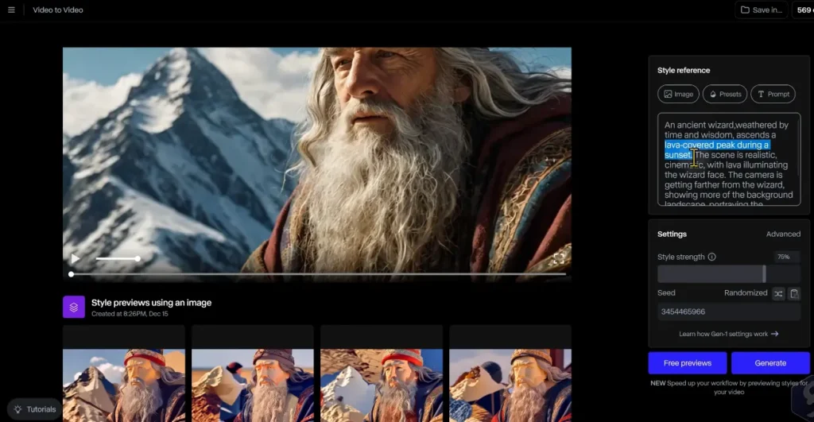Play the wizard video
This screenshot has height=422, width=814.
[x=76, y=258]
